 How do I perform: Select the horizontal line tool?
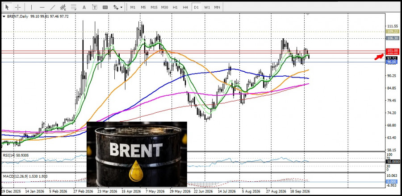click(x=42, y=7)
